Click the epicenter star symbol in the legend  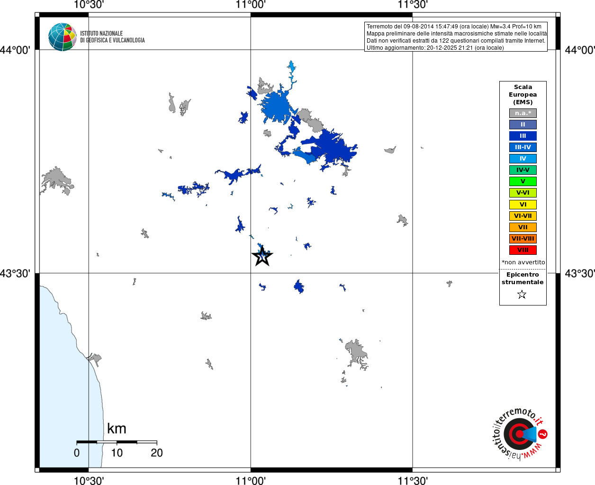pyautogui.click(x=522, y=295)
